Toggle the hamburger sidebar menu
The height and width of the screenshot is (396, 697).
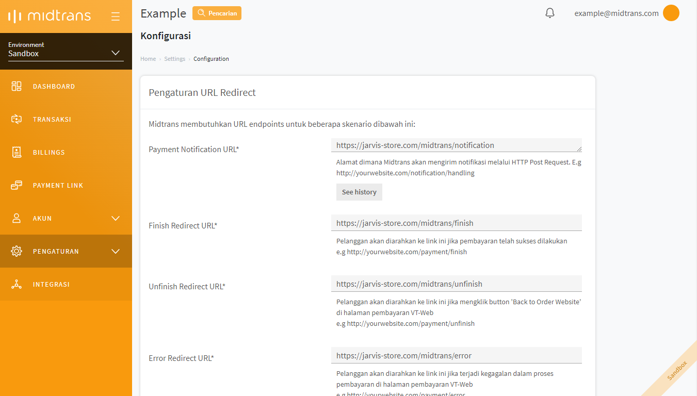(x=116, y=16)
